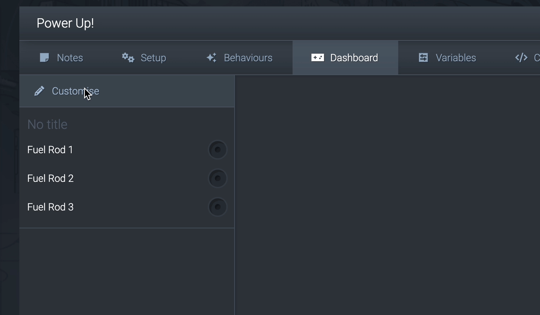Click the Variables panel icon
Image resolution: width=540 pixels, height=315 pixels.
423,57
